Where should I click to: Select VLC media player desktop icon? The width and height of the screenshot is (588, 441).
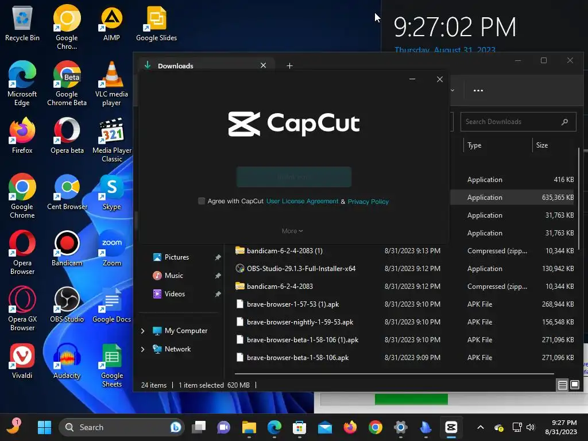111,84
